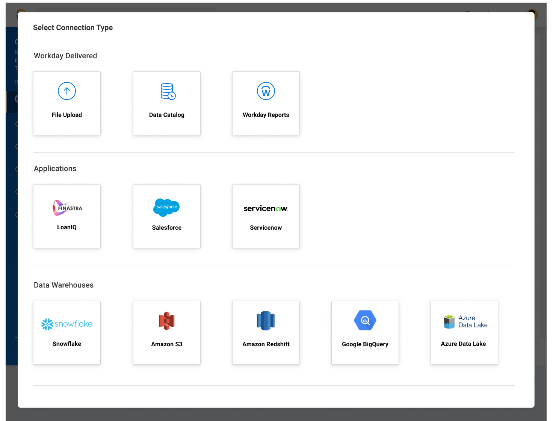Select the File Upload label
The height and width of the screenshot is (421, 553).
67,115
